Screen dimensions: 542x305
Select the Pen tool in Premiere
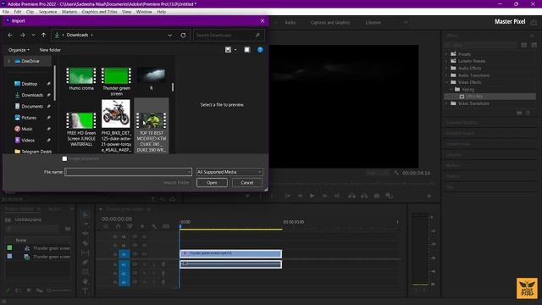click(85, 262)
